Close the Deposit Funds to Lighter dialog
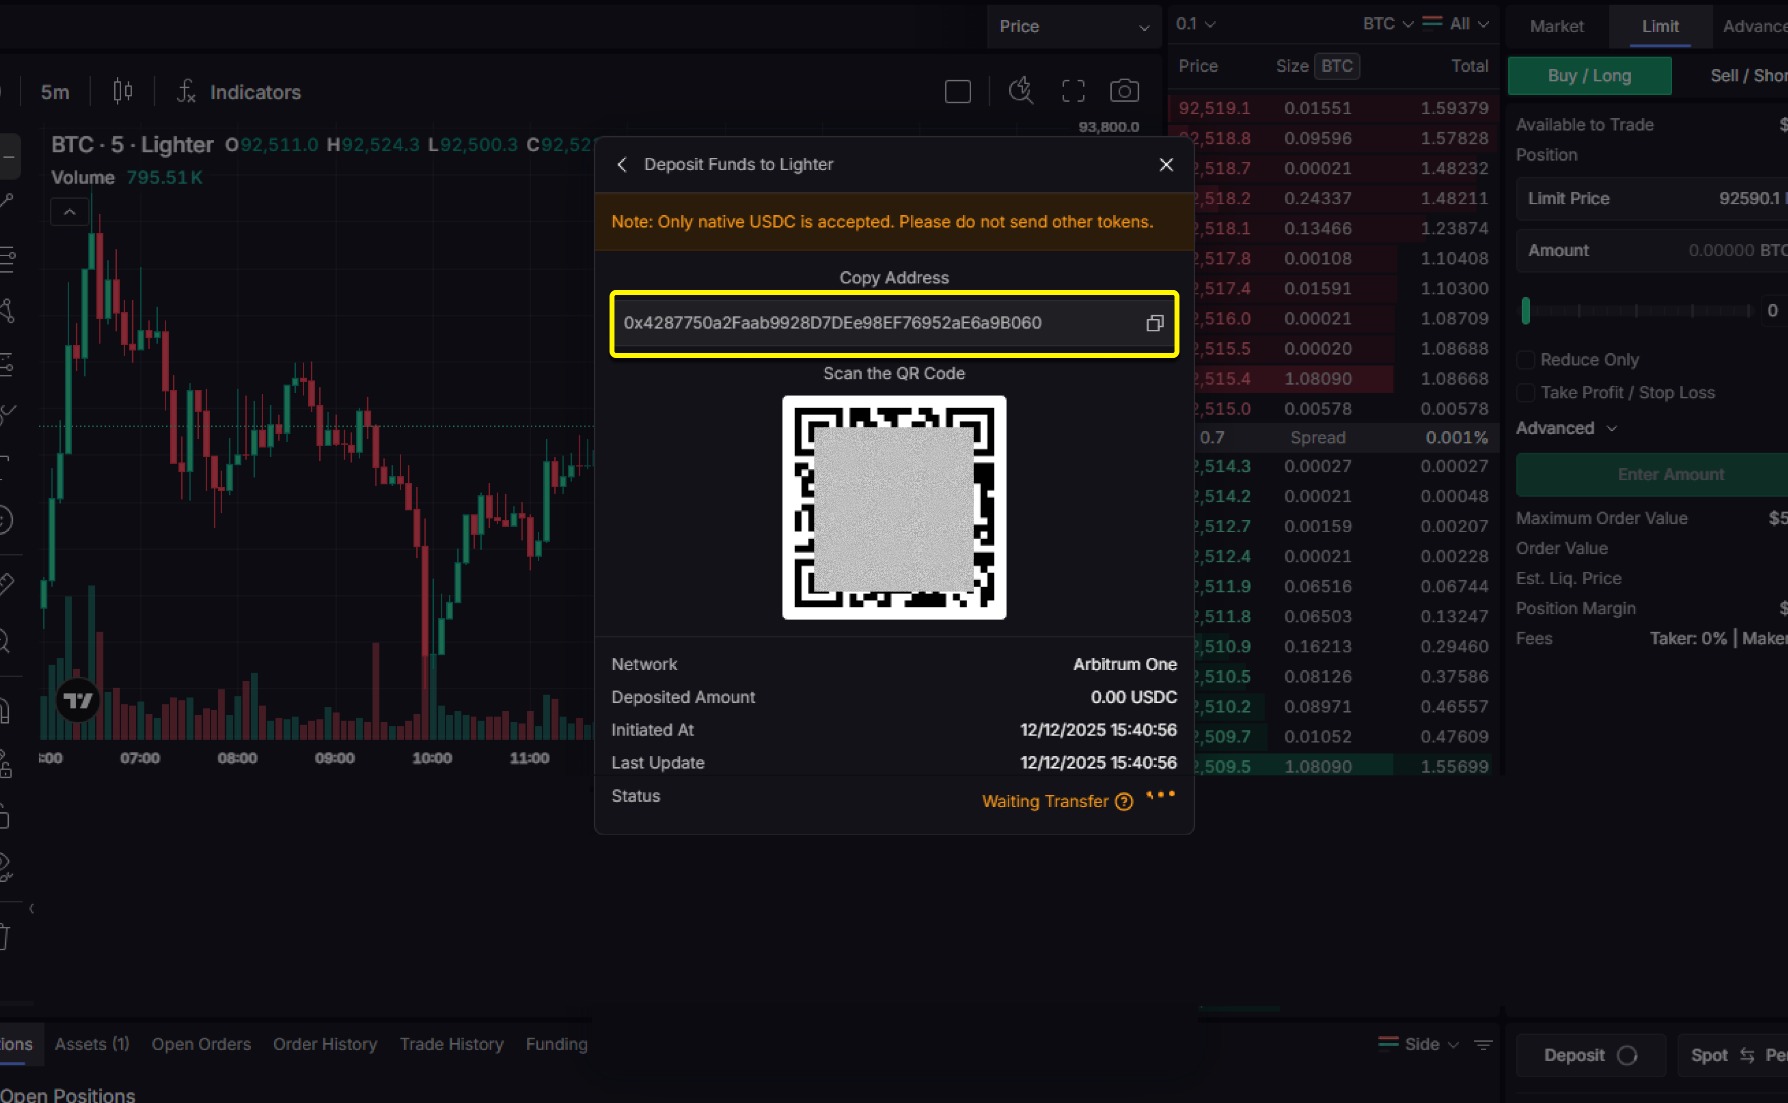 [1166, 165]
